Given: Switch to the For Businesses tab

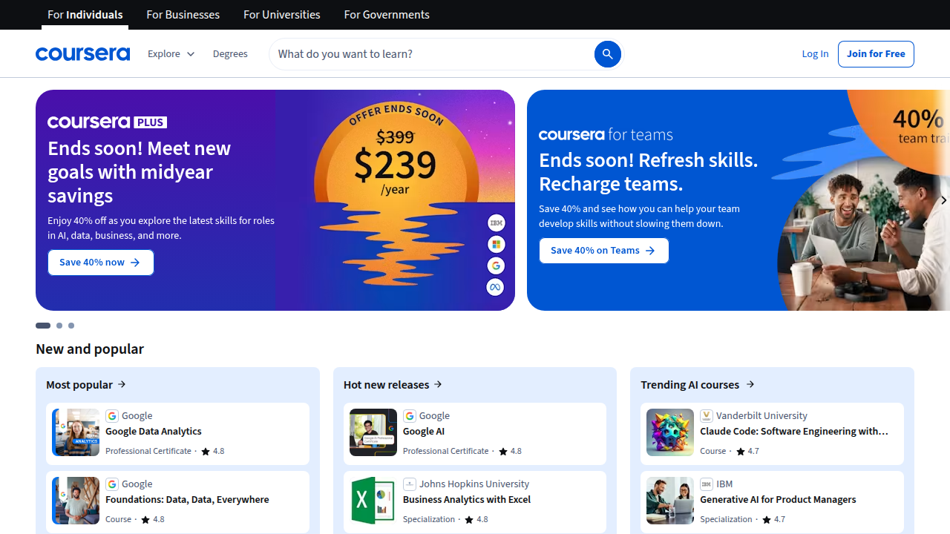Looking at the screenshot, I should [x=183, y=15].
